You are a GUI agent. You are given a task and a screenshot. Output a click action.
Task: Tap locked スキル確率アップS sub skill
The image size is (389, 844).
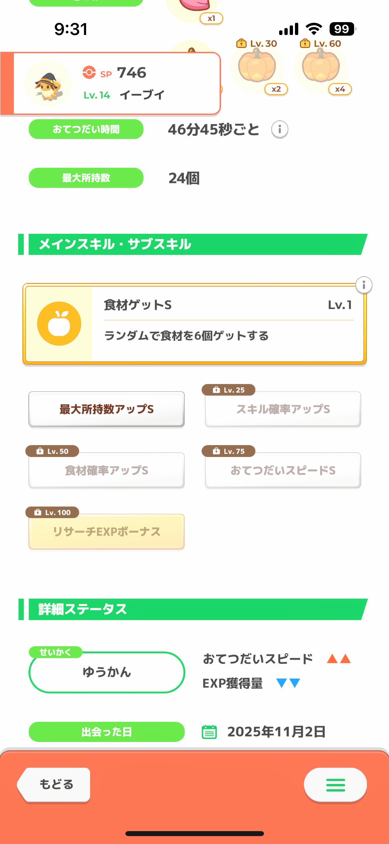point(283,409)
